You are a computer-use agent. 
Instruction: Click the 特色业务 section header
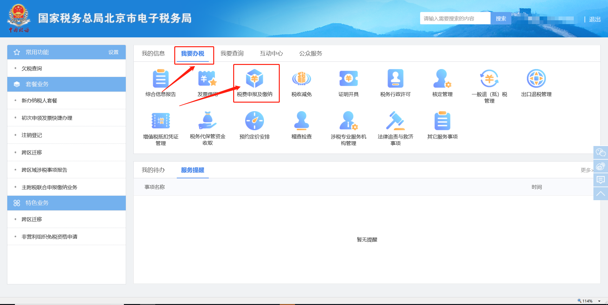(67, 203)
